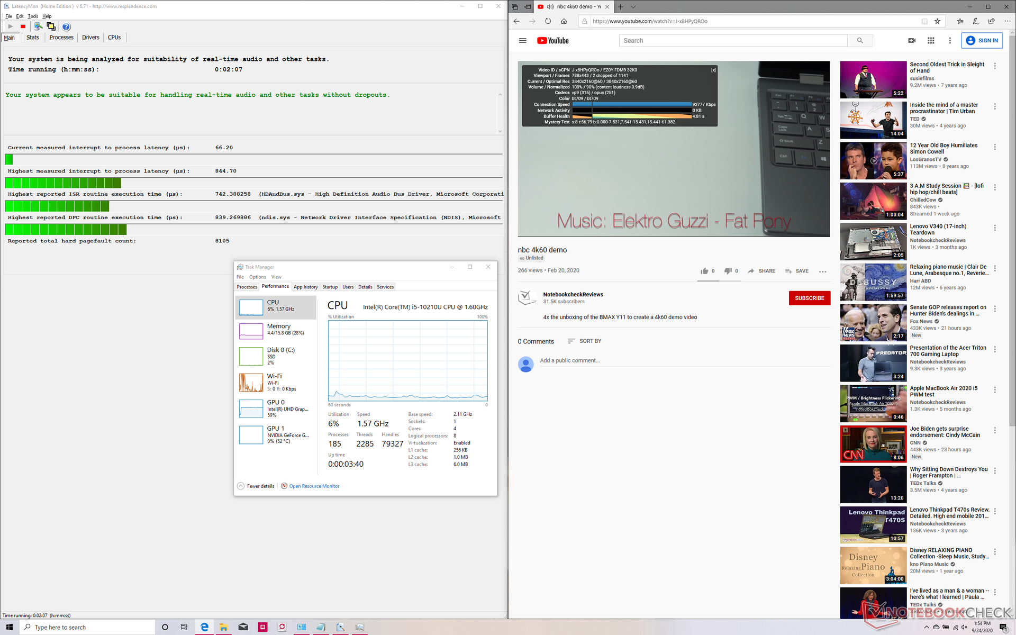The image size is (1016, 635).
Task: Open 3 A.M Study Session lofi thumbnail
Action: (873, 201)
